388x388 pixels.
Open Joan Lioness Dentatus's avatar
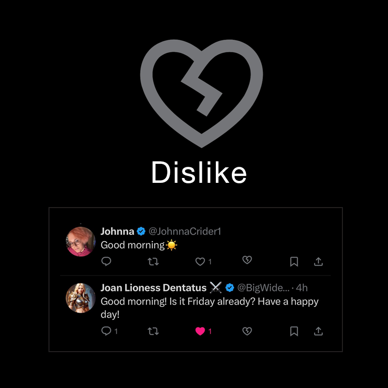pyautogui.click(x=81, y=298)
